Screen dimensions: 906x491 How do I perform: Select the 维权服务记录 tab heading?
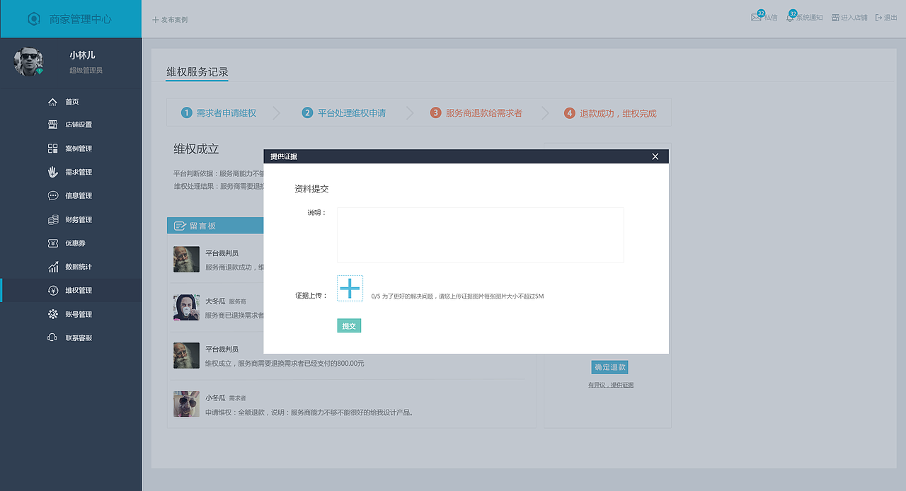coord(197,72)
